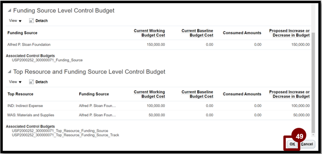This screenshot has width=322, height=154.
Task: Click the OK button
Action: coord(292,144)
